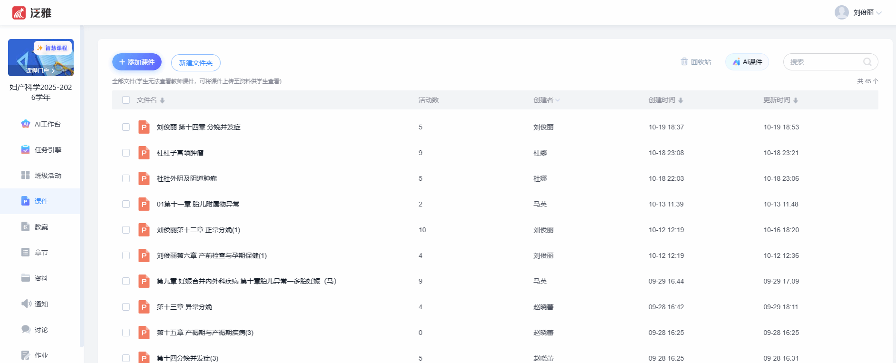Open the 教案 sidebar icon
896x363 pixels.
click(x=26, y=227)
